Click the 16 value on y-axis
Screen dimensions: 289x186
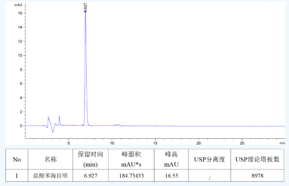(x=20, y=13)
